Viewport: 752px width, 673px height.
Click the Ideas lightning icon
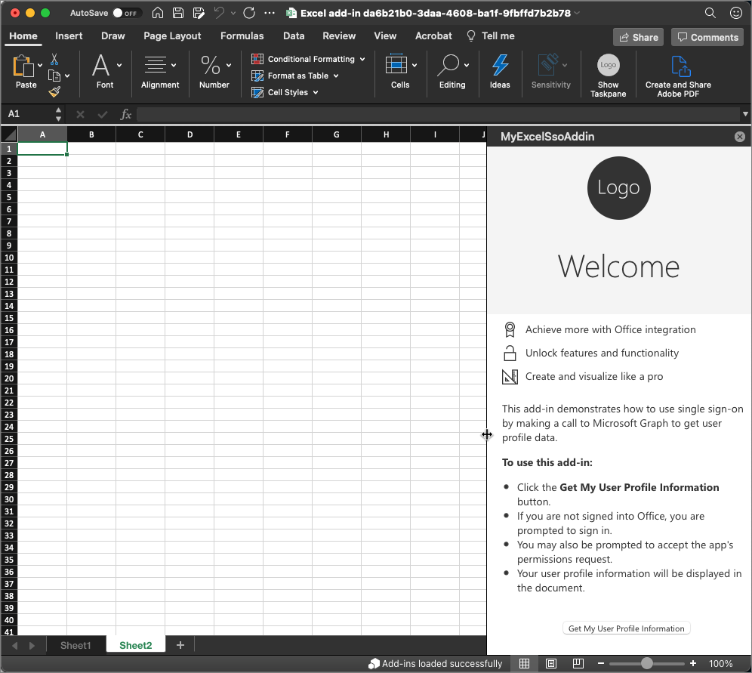[x=500, y=65]
